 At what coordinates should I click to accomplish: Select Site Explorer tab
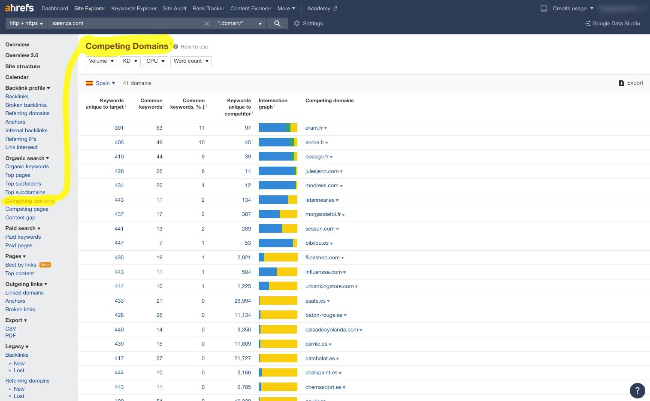click(90, 8)
